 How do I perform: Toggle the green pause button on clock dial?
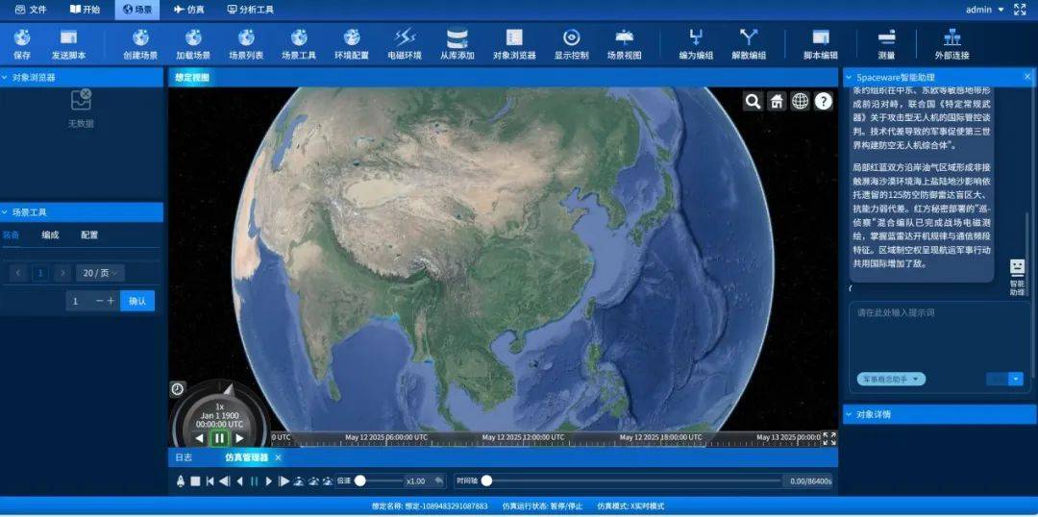coord(219,438)
